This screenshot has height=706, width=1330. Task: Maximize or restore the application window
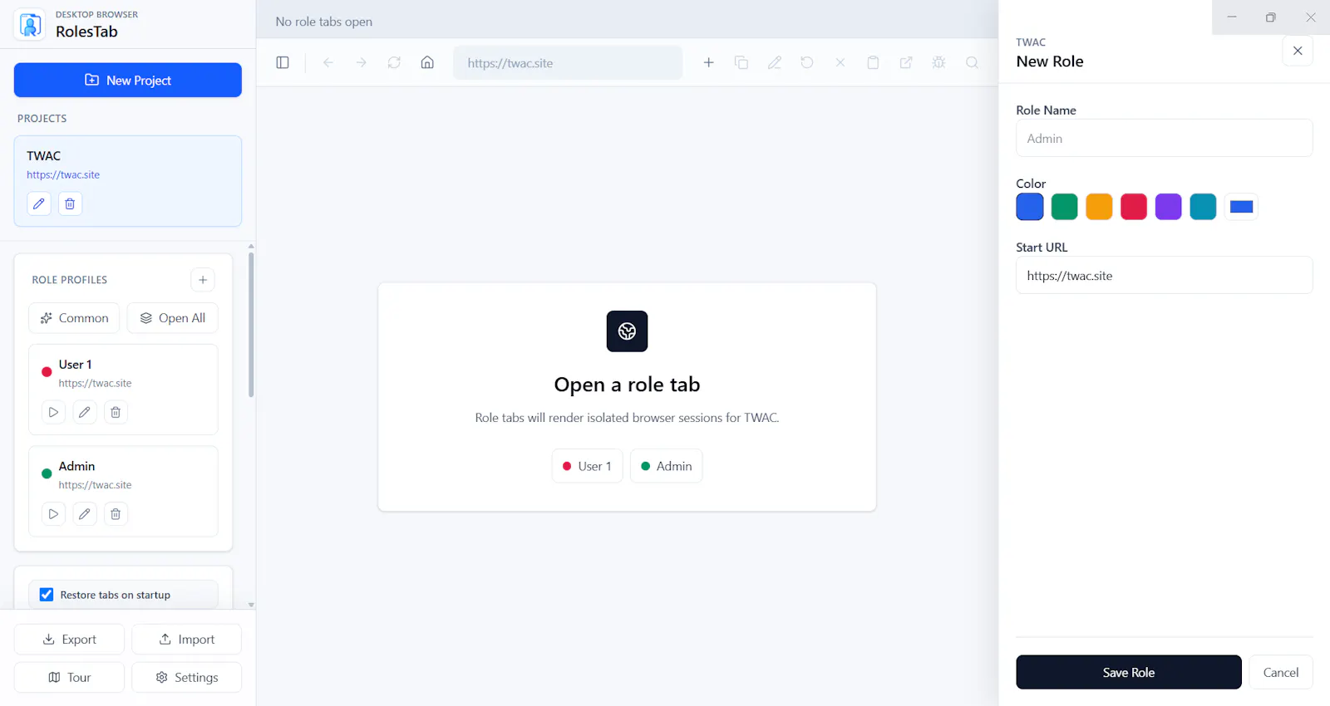click(1271, 17)
